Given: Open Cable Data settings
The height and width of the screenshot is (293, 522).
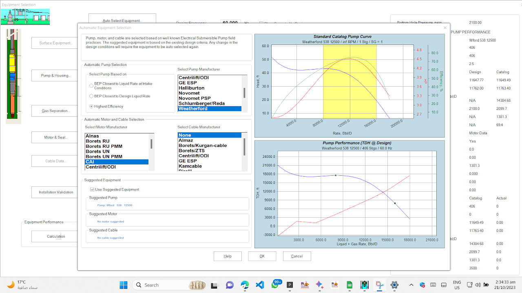Looking at the screenshot, I should point(55,161).
